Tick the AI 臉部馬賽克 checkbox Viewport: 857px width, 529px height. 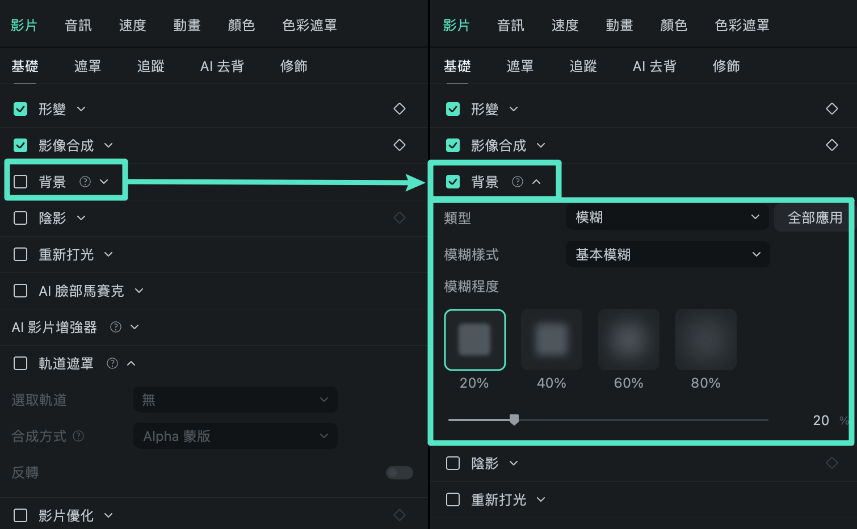tap(20, 291)
